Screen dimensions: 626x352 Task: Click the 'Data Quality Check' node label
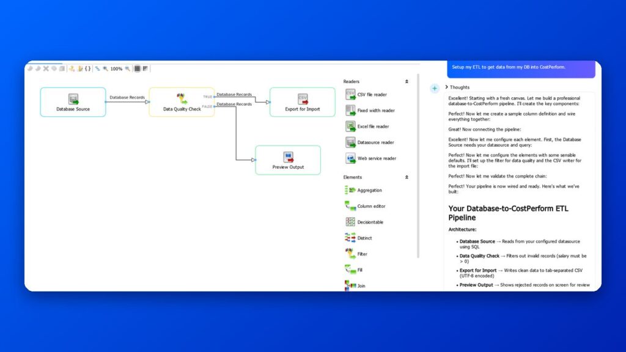[182, 109]
